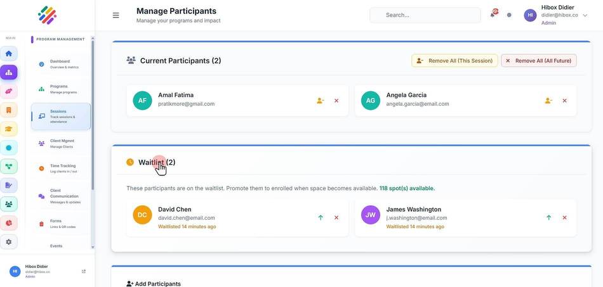This screenshot has width=603, height=287.
Task: Click the DC avatar of David Chen
Action: point(142,215)
